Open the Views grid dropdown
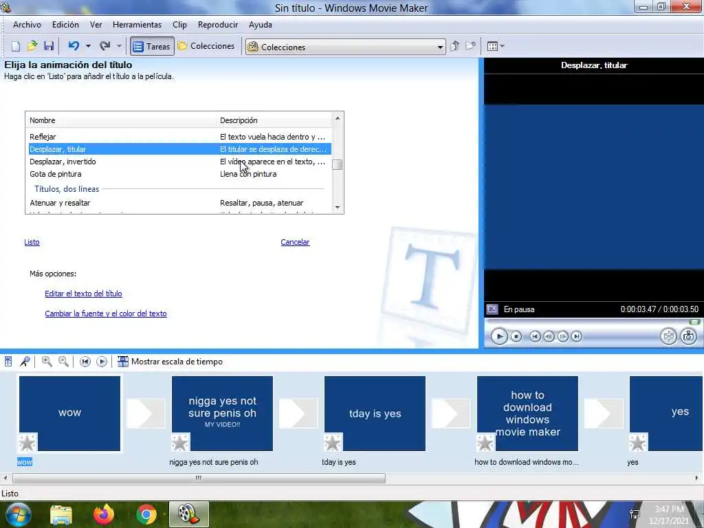 point(496,46)
